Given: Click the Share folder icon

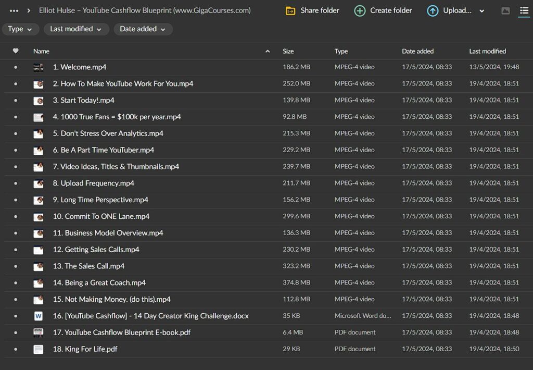Looking at the screenshot, I should 290,10.
